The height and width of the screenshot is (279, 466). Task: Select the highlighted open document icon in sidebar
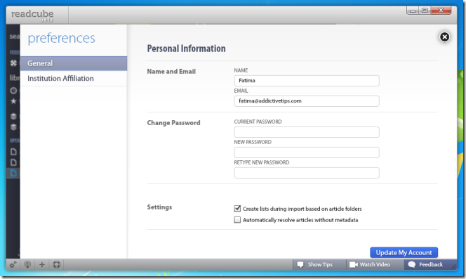13,173
